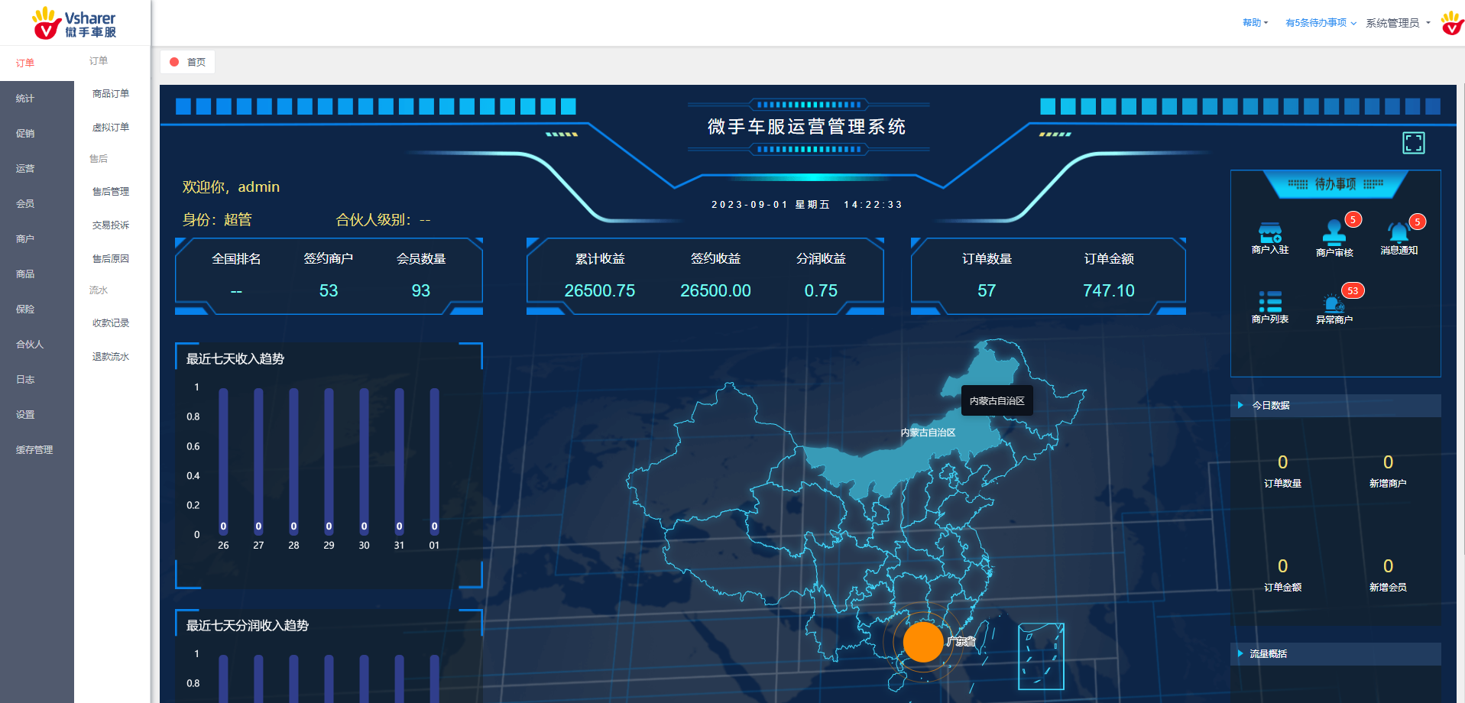This screenshot has height=703, width=1465.
Task: Collapse the 今日数据 section arrow
Action: click(x=1240, y=405)
